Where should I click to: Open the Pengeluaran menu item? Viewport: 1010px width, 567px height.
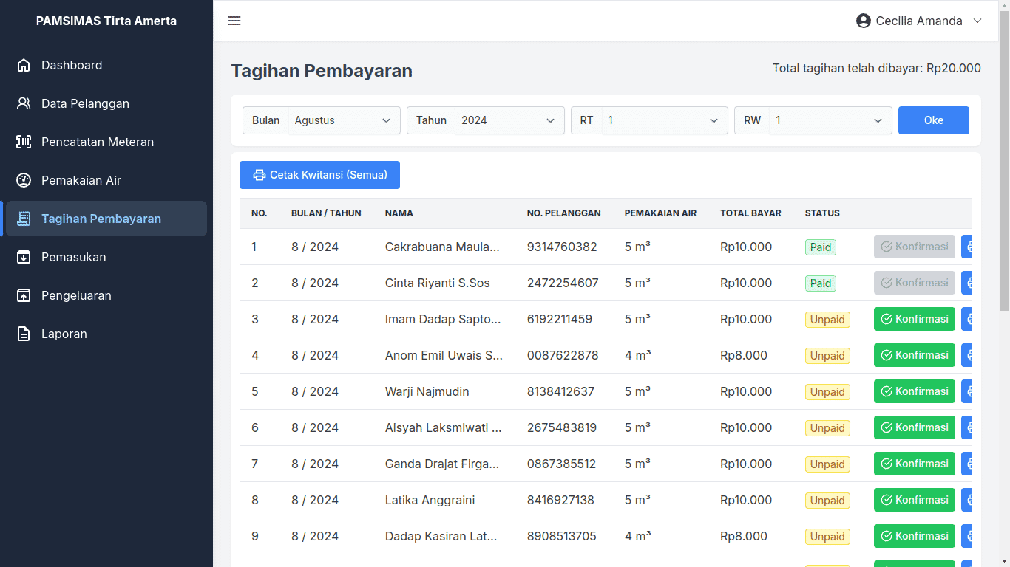click(76, 295)
